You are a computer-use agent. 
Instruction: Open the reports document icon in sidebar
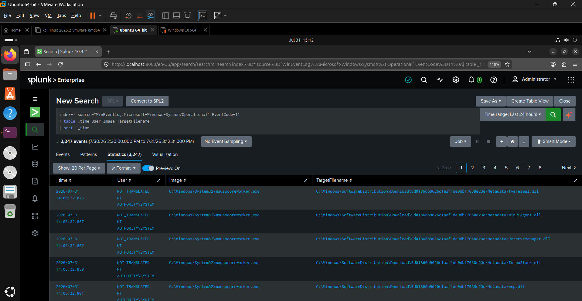[x=35, y=181]
